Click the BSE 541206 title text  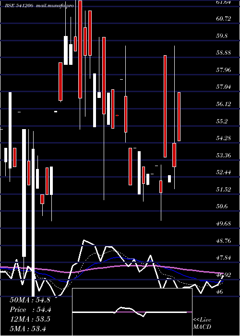[19, 6]
